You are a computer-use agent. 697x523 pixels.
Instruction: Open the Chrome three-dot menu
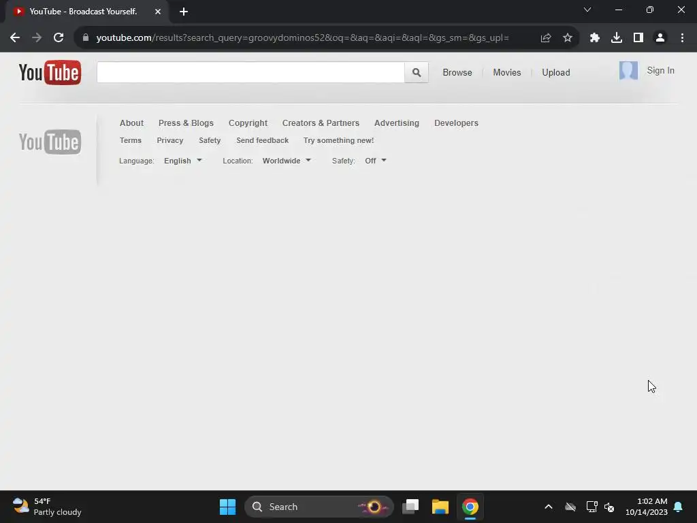coord(682,38)
